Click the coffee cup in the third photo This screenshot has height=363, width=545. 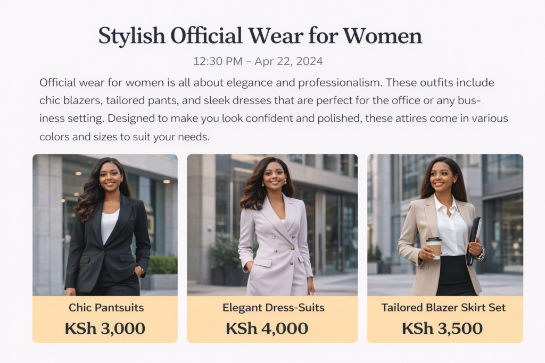pos(434,247)
